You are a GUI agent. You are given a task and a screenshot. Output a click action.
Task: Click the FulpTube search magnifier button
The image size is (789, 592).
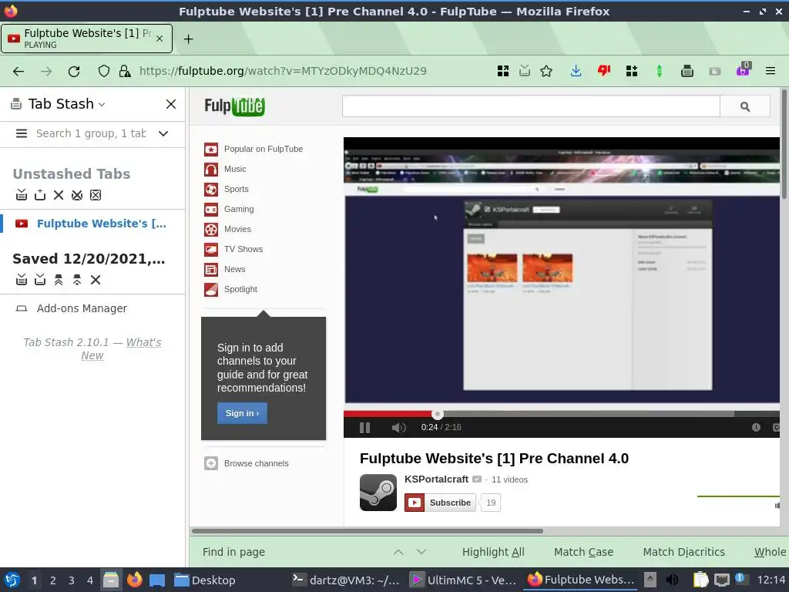coord(745,106)
